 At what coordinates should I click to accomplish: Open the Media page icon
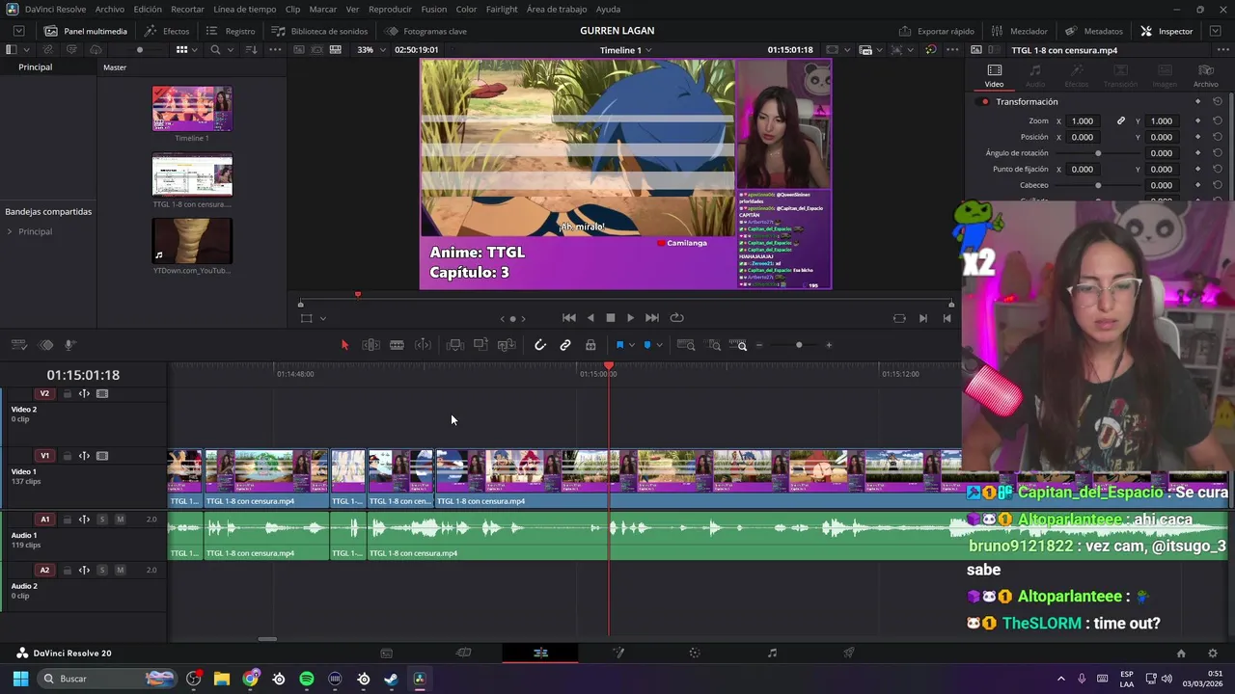tap(386, 653)
